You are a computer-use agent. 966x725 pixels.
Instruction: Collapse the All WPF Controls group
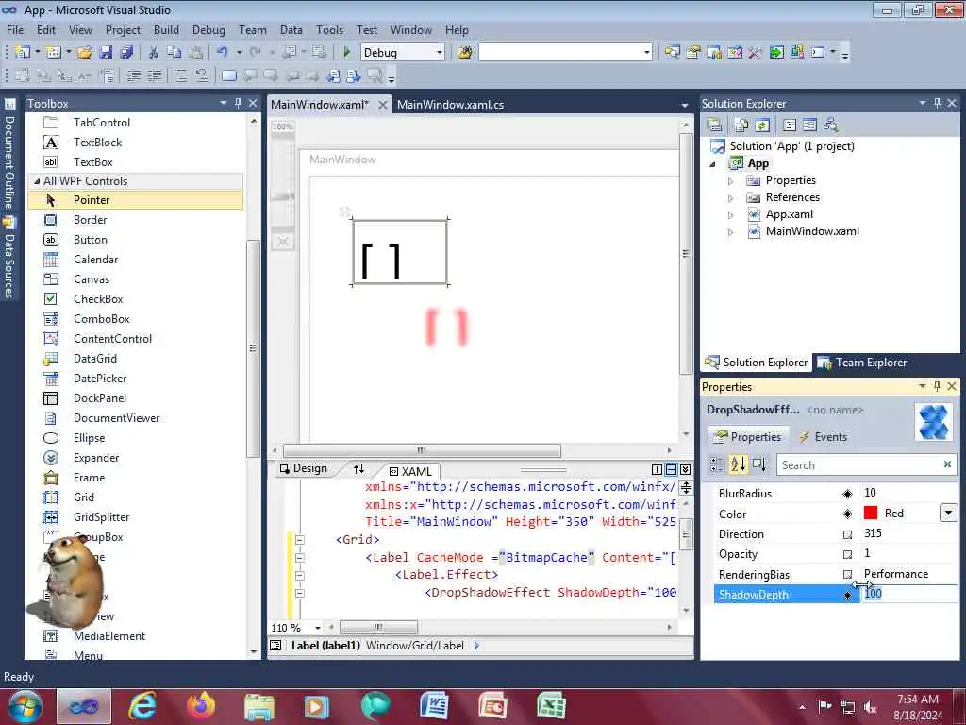(37, 181)
